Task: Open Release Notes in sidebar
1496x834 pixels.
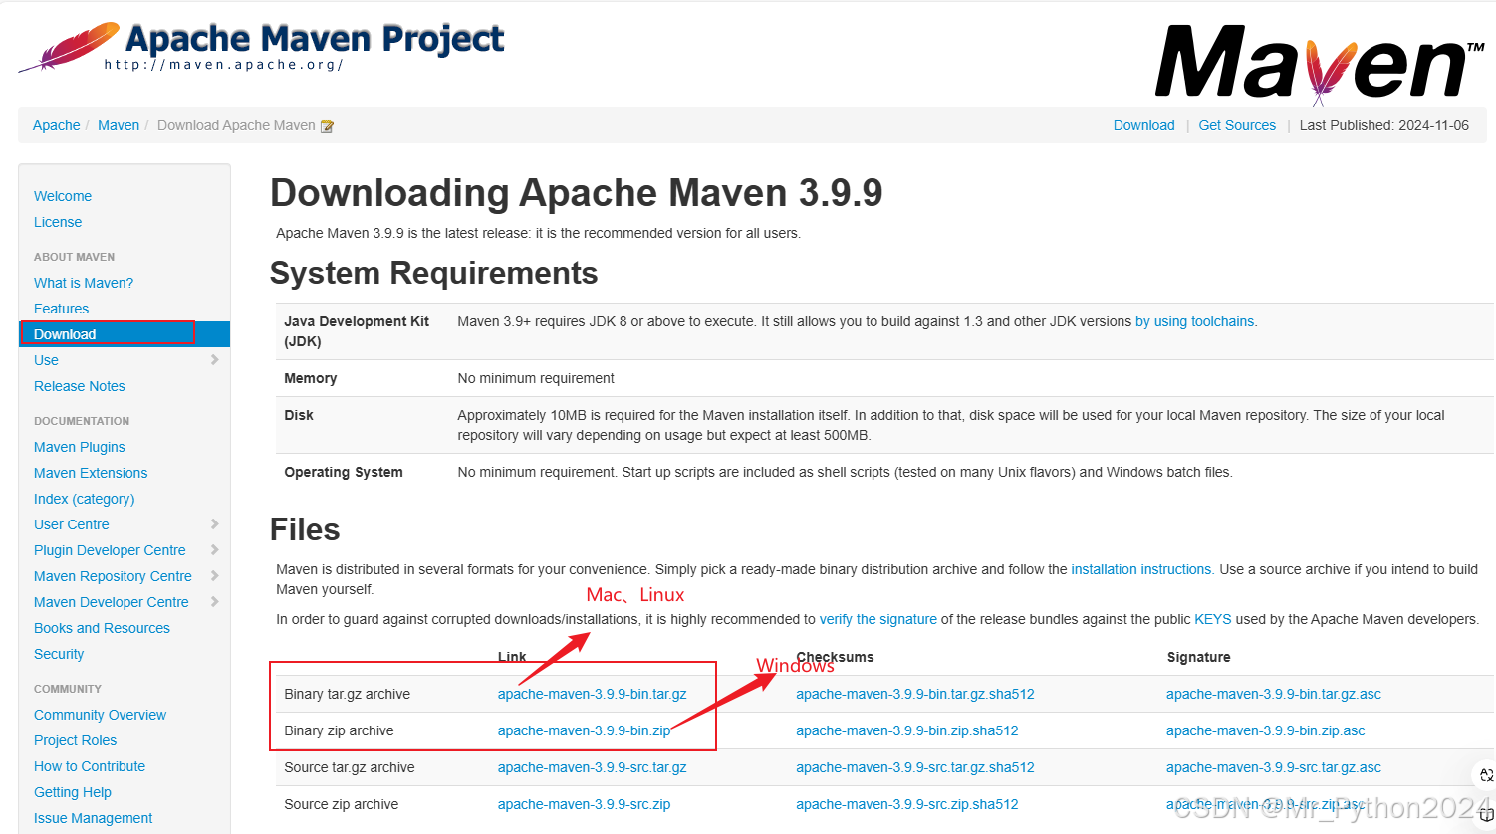Action: click(80, 386)
